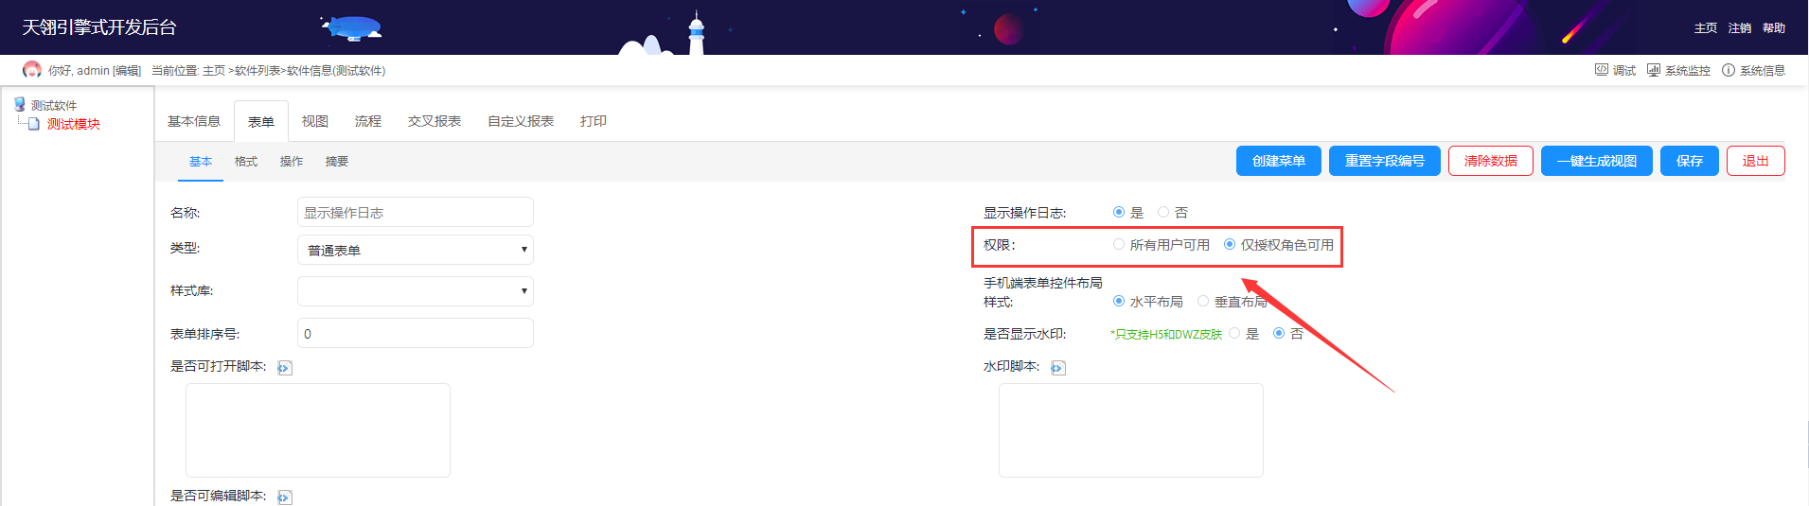Viewport: 1809px width, 506px height.
Task: Click the script icon next to 是否可编辑脚本
Action: tap(285, 497)
